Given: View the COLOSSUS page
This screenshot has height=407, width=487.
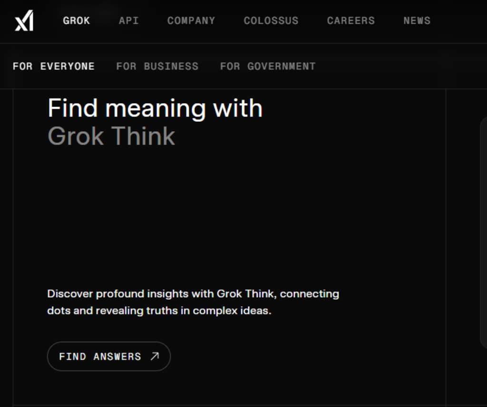Looking at the screenshot, I should click(271, 20).
